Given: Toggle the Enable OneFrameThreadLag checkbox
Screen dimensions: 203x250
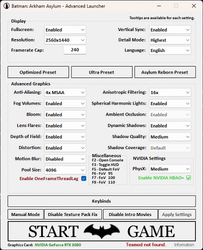Looking at the screenshot, I should (83, 178).
